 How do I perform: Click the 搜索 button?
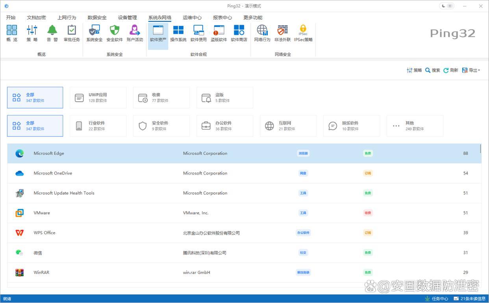[x=433, y=70]
